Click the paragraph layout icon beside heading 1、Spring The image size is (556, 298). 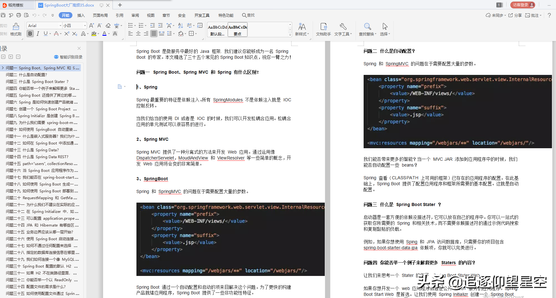[x=120, y=87]
